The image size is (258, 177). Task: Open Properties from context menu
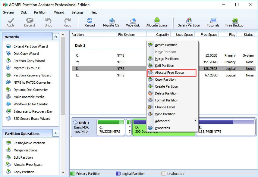pyautogui.click(x=172, y=128)
